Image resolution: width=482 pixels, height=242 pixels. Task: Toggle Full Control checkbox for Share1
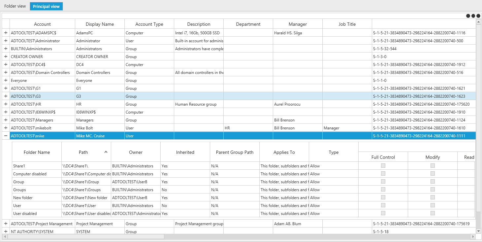383,166
